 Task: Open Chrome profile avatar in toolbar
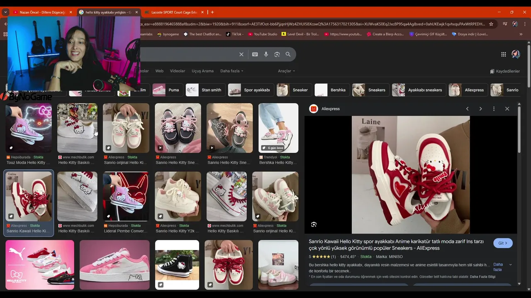click(515, 24)
